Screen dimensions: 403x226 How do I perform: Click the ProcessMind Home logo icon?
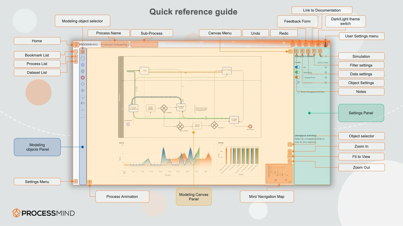pos(76,45)
